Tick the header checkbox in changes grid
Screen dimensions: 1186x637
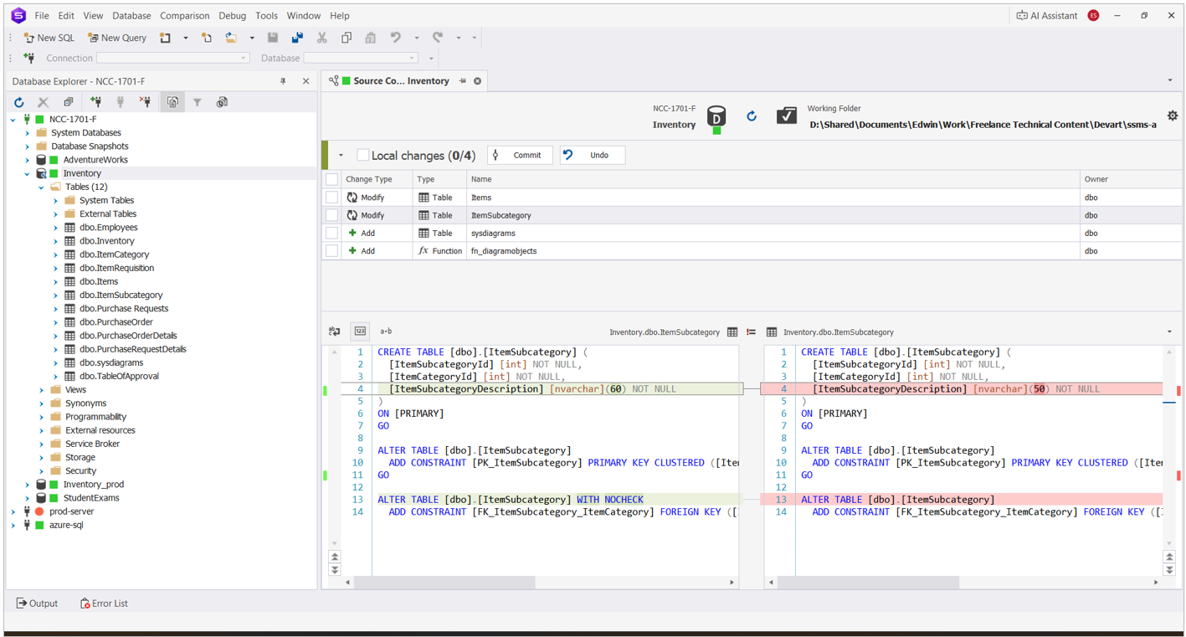pos(332,179)
